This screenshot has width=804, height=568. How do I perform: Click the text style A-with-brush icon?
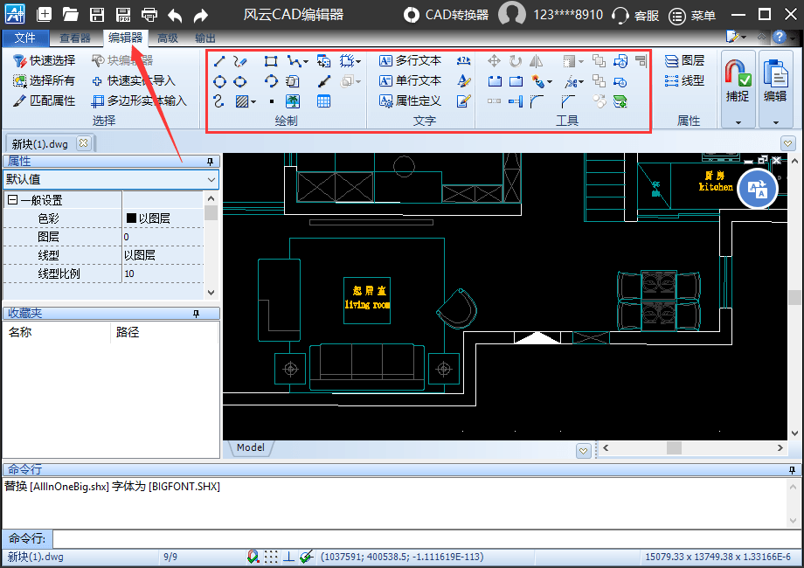(x=463, y=81)
